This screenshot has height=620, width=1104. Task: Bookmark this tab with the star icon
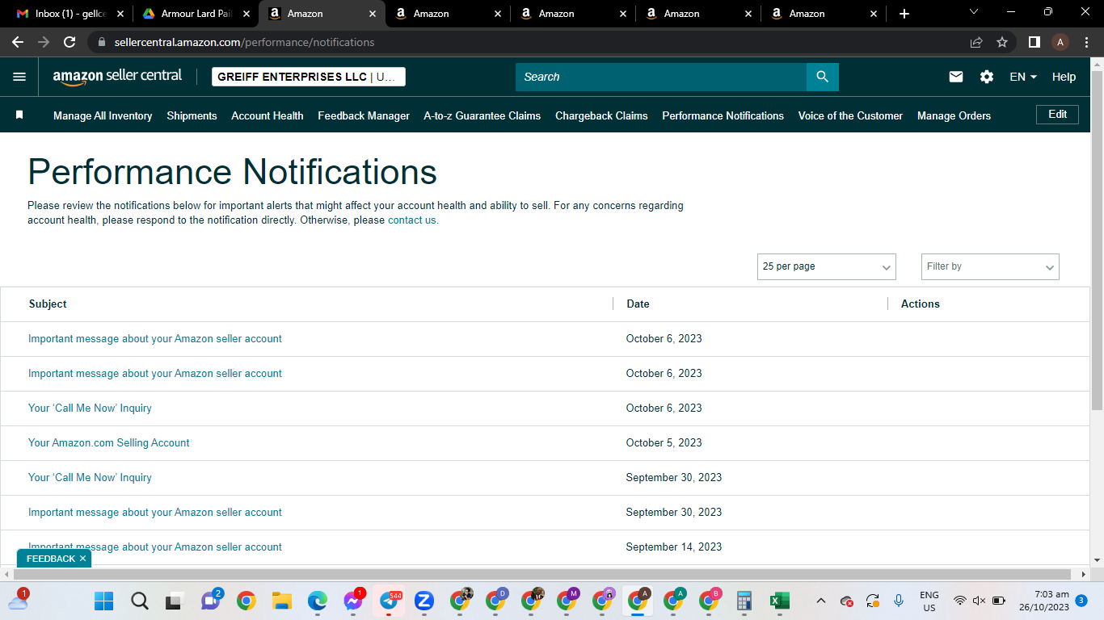pos(1002,42)
